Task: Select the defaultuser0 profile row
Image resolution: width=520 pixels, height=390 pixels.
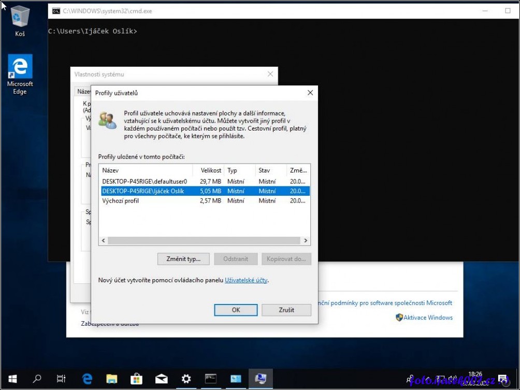Action: point(145,181)
